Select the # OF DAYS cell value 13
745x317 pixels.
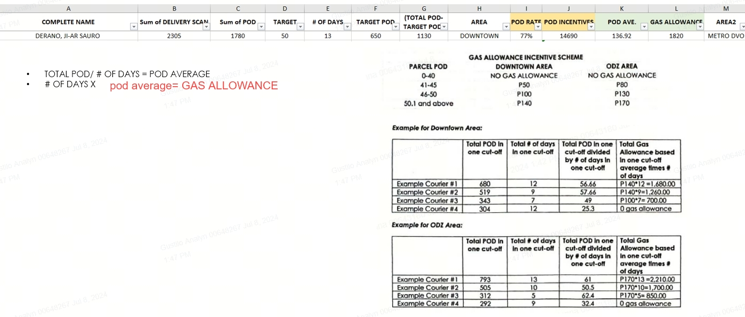[328, 36]
